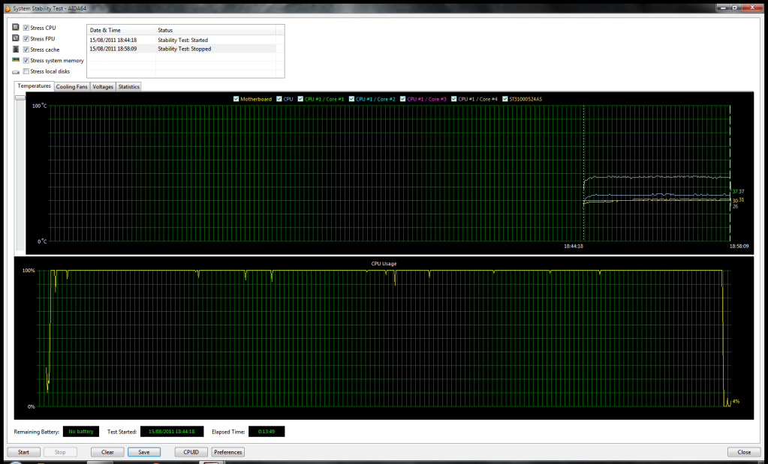Open the Preferences dialog
The width and height of the screenshot is (768, 464).
227,451
